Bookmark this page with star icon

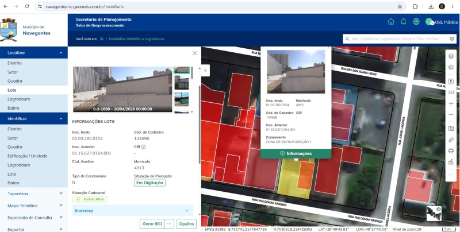pyautogui.click(x=400, y=6)
